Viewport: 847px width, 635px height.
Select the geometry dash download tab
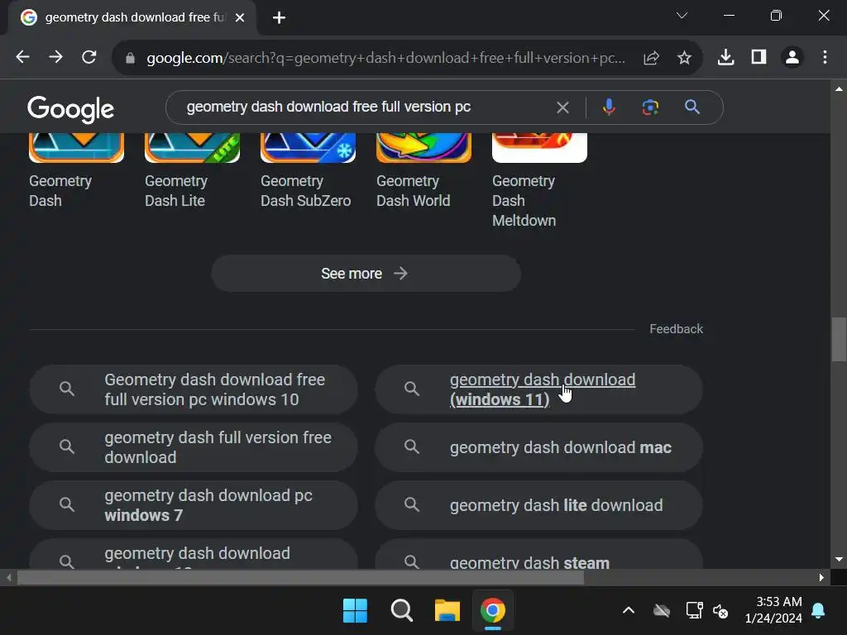[132, 18]
